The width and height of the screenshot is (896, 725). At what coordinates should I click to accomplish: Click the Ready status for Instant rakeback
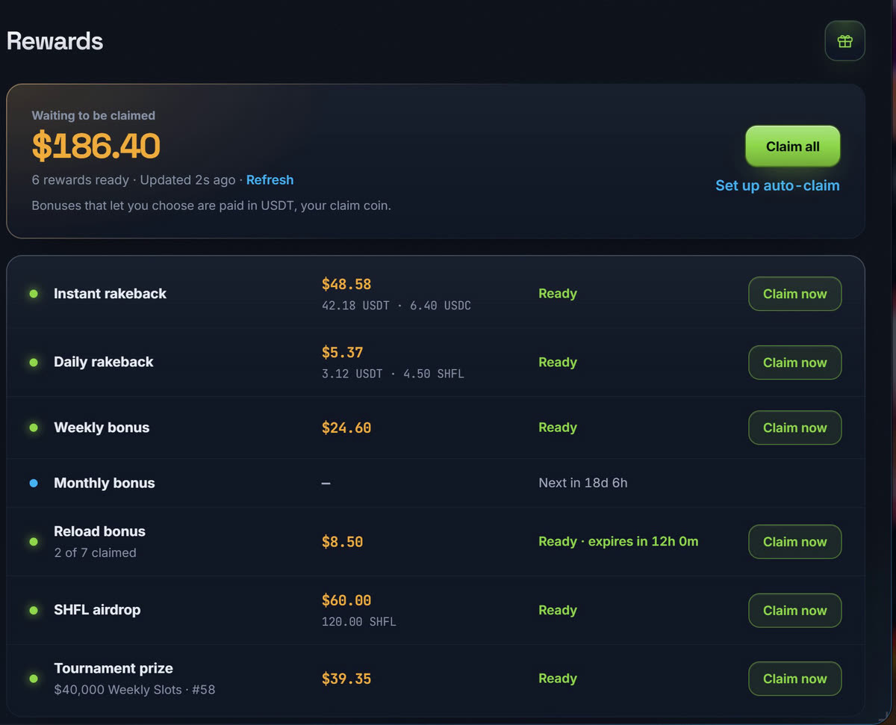point(558,294)
